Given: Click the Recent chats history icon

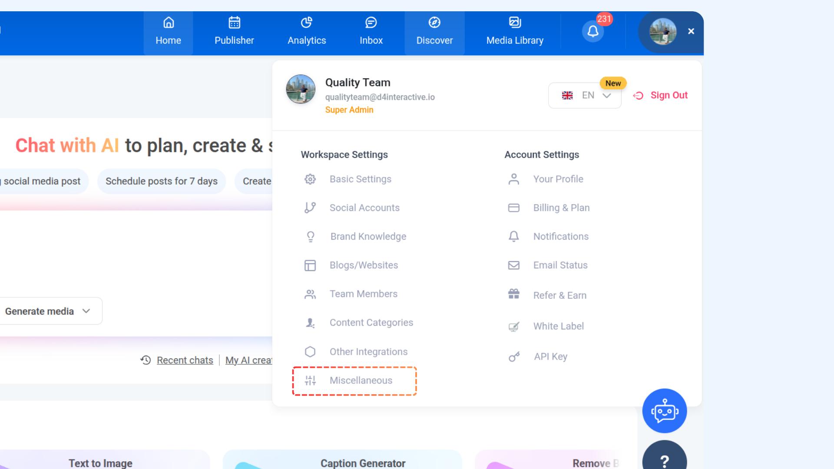Looking at the screenshot, I should 146,360.
